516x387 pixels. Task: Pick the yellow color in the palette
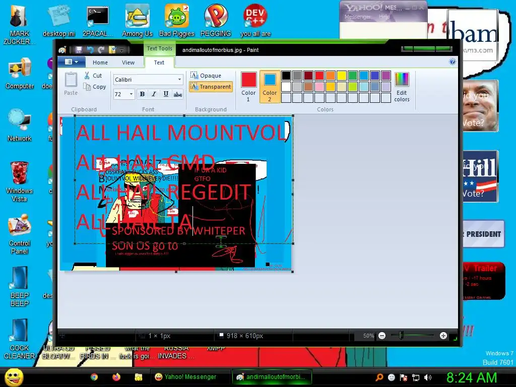342,76
